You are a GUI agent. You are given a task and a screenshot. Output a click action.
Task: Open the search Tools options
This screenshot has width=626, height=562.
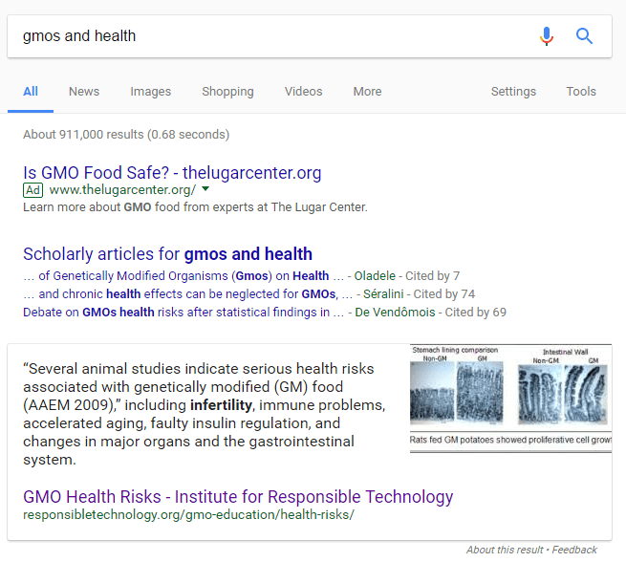point(581,92)
